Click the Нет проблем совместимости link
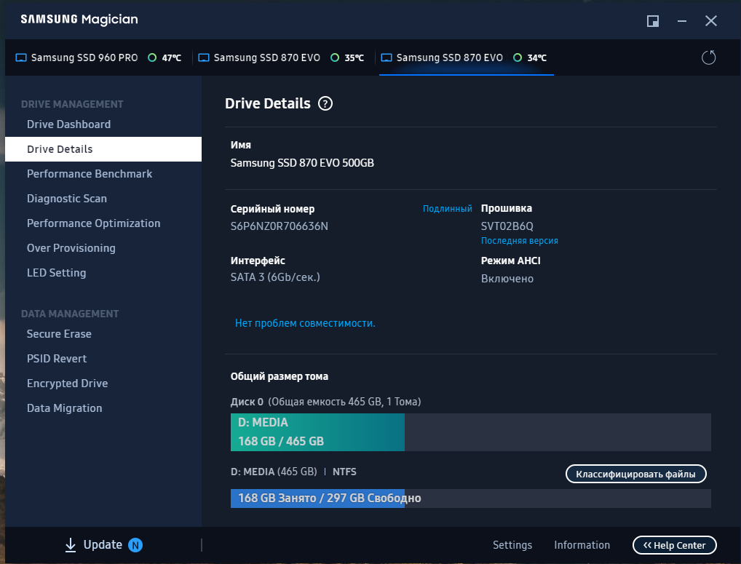Viewport: 741px width, 564px height. [305, 323]
